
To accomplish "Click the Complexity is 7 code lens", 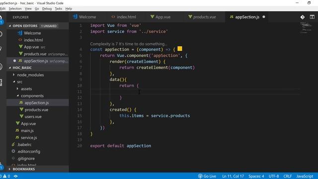I will pyautogui.click(x=128, y=44).
